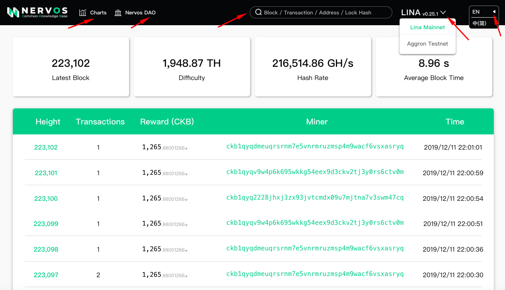
Task: Focus the Block / Transaction search field
Action: pyautogui.click(x=325, y=12)
